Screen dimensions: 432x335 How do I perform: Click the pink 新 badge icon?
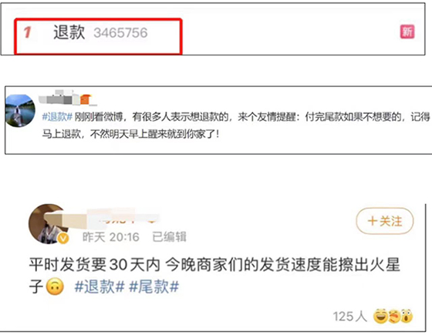click(x=407, y=32)
